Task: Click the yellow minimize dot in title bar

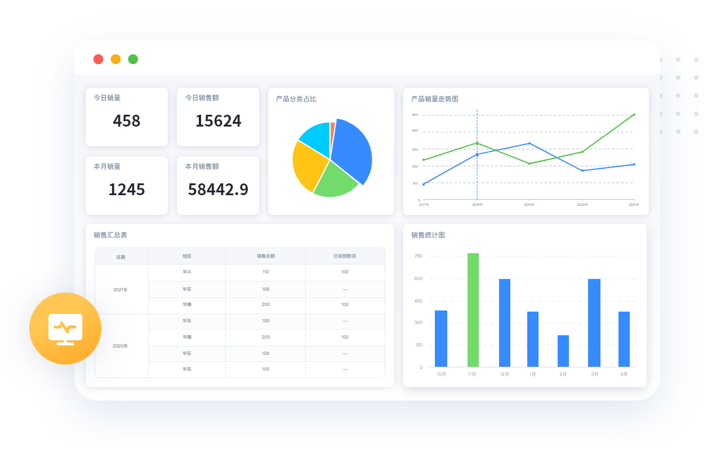Action: (x=115, y=59)
